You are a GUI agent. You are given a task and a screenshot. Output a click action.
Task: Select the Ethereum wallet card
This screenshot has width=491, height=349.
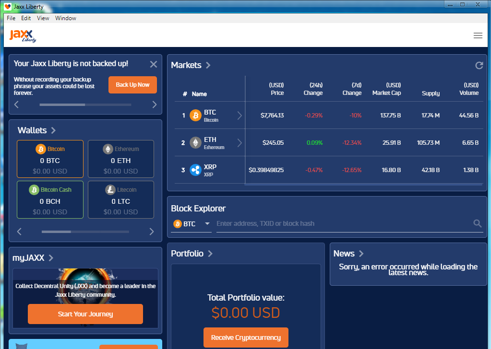pyautogui.click(x=121, y=159)
